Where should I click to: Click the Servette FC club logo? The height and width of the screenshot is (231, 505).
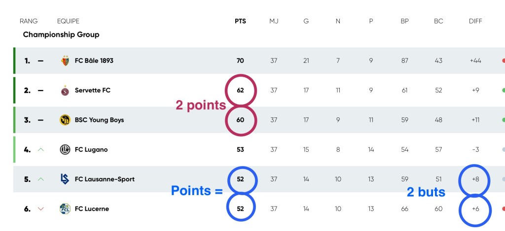65,90
